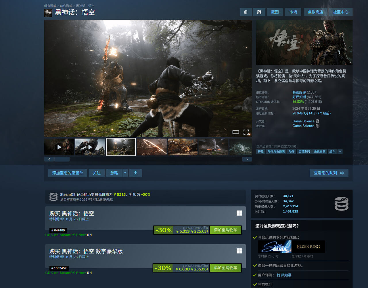
Task: Click 所有游戏 breadcrumb link
Action: pyautogui.click(x=50, y=6)
